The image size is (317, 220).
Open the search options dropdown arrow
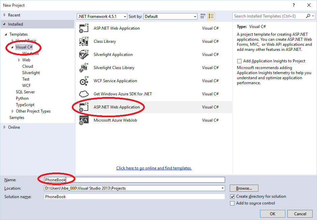[313, 16]
